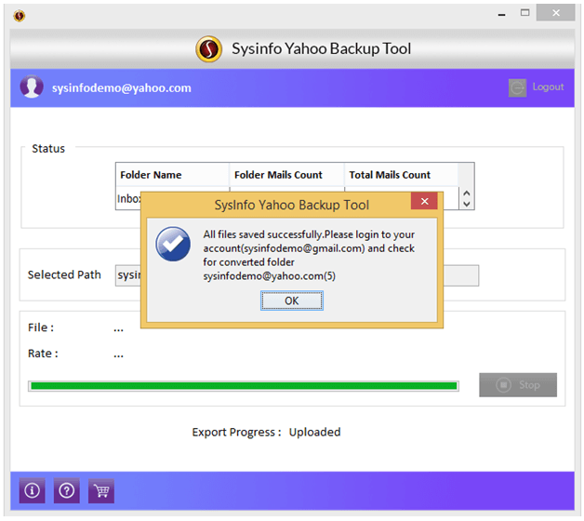Viewport: 584px width, 521px height.
Task: Open the help question mark icon
Action: [67, 490]
